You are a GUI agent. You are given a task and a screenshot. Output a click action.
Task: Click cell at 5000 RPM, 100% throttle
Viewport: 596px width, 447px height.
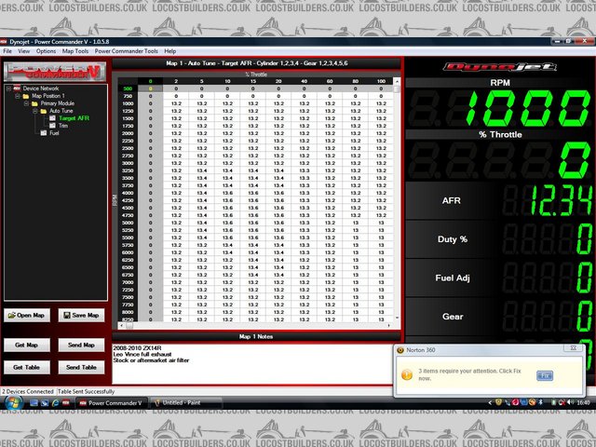coord(381,223)
